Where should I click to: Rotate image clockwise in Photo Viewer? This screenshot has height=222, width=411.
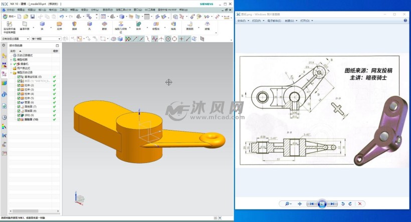tap(350, 203)
